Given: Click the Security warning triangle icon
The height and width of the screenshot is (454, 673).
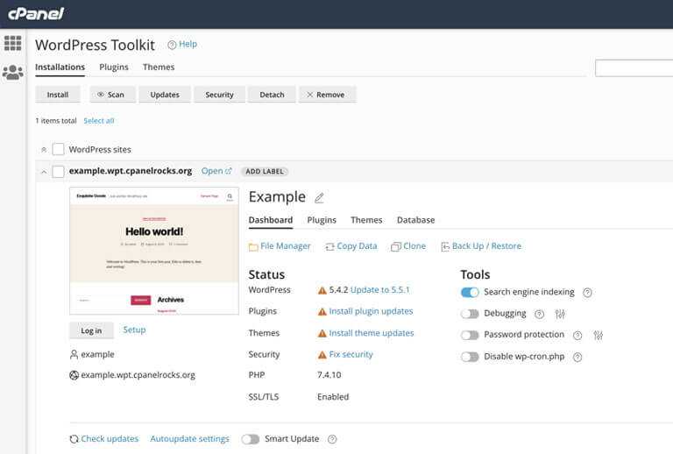Looking at the screenshot, I should pos(322,355).
